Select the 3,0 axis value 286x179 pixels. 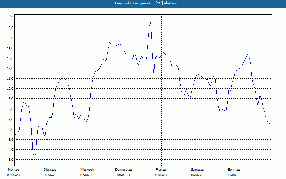pyautogui.click(x=11, y=159)
